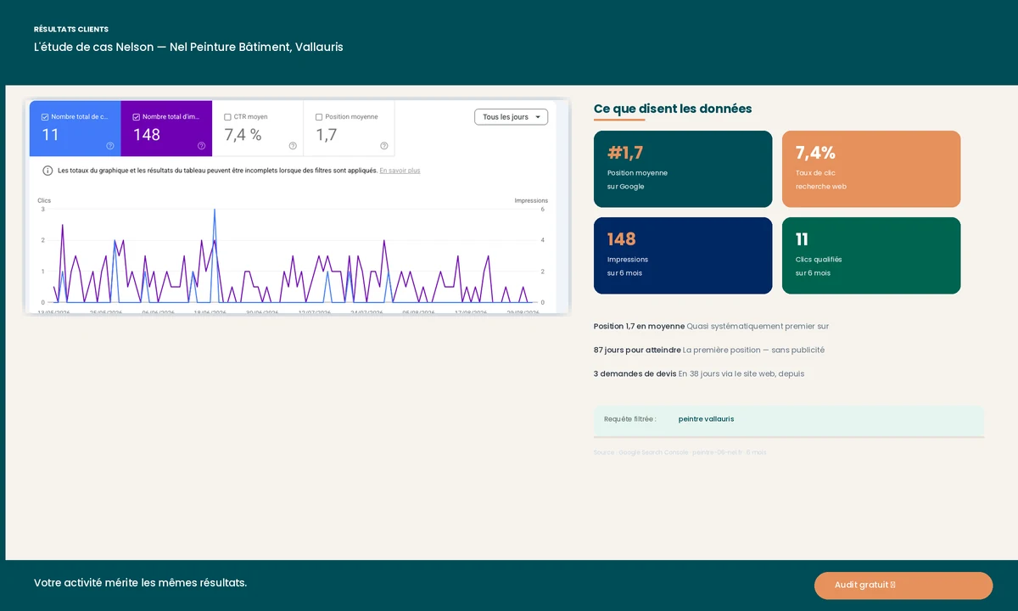Uncheck the Nombre total d'impressions checkbox
The width and height of the screenshot is (1018, 611).
point(137,117)
